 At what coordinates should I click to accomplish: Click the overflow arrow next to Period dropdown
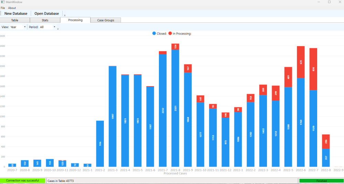(58, 29)
